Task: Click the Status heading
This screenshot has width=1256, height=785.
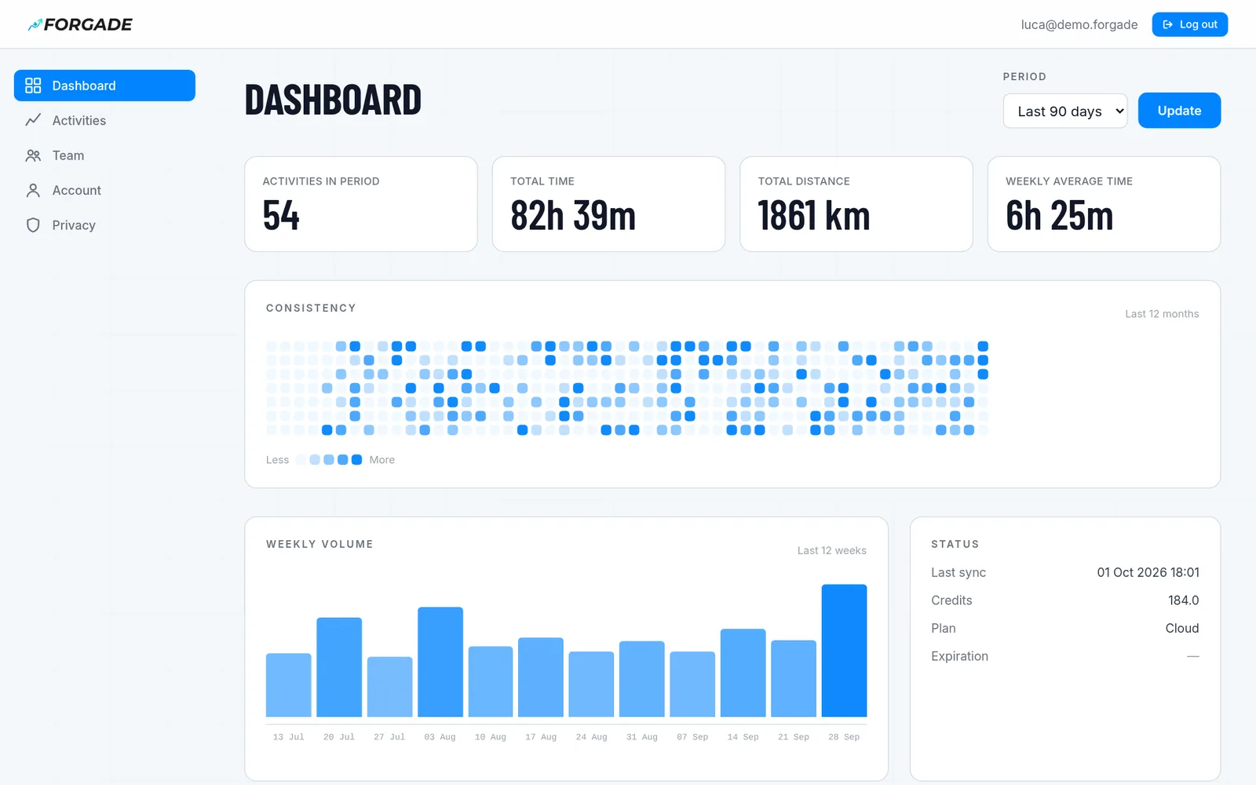Action: click(955, 544)
